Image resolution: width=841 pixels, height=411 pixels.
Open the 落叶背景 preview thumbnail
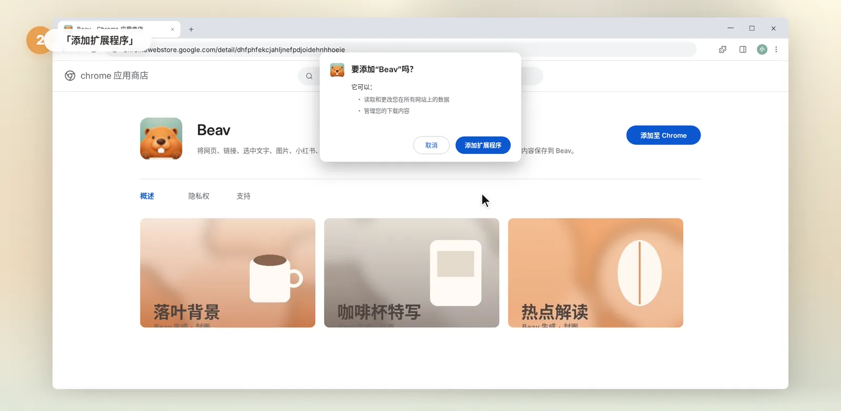[228, 273]
